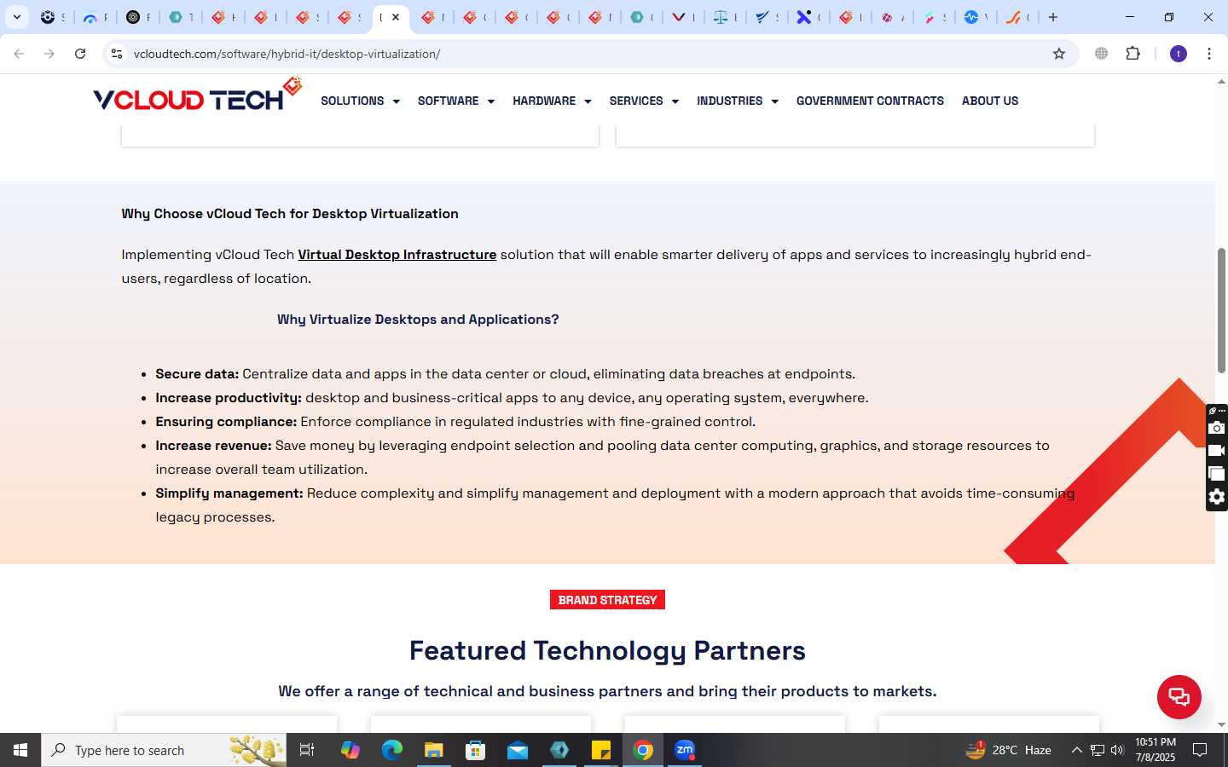
Task: Expand the SOFTWARE menu
Action: 456,101
